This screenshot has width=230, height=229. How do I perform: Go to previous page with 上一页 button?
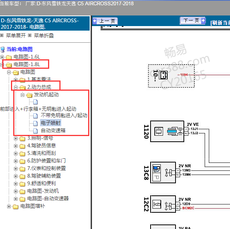pyautogui.click(x=105, y=21)
